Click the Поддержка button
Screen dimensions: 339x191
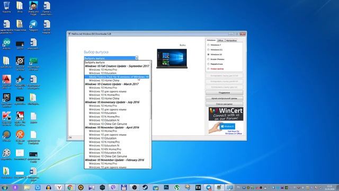pos(224,93)
